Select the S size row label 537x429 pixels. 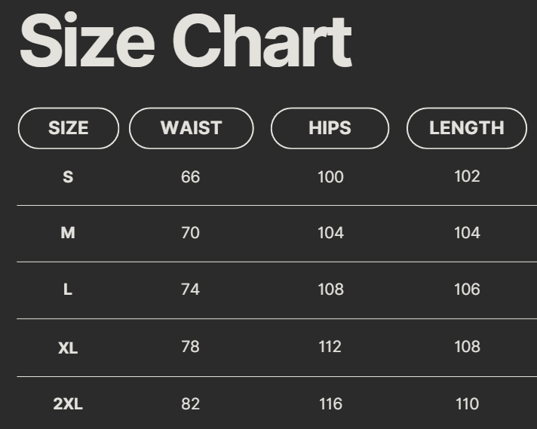pyautogui.click(x=68, y=177)
